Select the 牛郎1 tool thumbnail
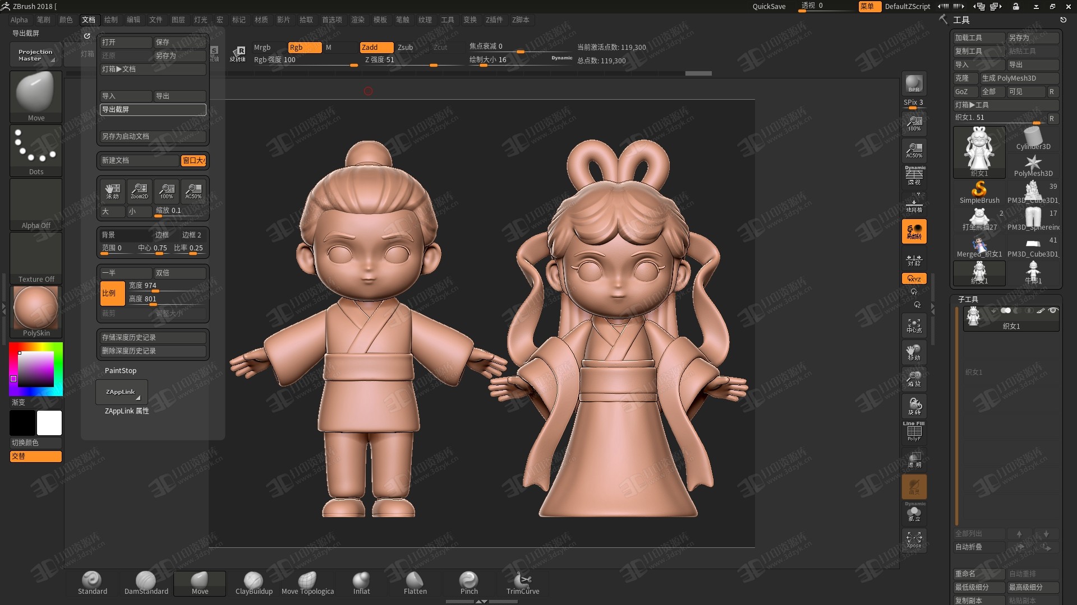1077x605 pixels. click(1033, 273)
